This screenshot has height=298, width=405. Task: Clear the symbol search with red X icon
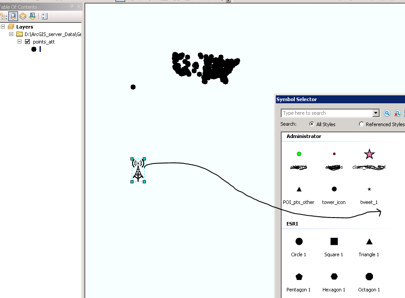[397, 113]
